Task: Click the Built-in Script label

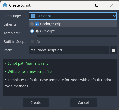Action: 15,42
